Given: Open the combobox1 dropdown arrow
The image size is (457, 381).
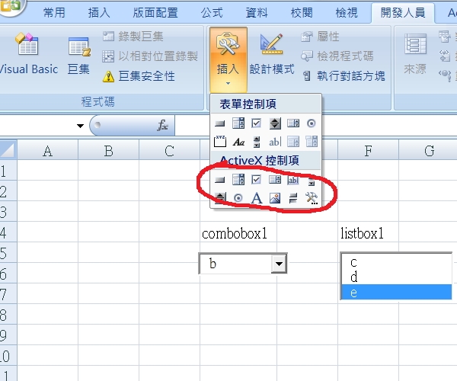Looking at the screenshot, I should (279, 264).
